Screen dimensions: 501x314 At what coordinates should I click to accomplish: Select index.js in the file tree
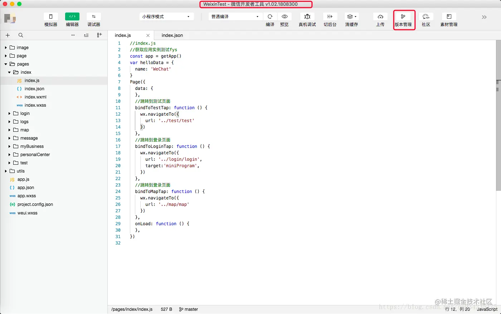pyautogui.click(x=54, y=81)
